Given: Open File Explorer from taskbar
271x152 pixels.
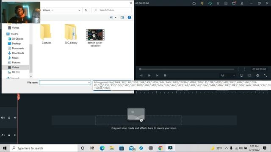Looking at the screenshot, I should coord(112,148).
